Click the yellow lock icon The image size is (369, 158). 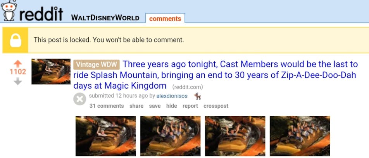click(x=16, y=40)
